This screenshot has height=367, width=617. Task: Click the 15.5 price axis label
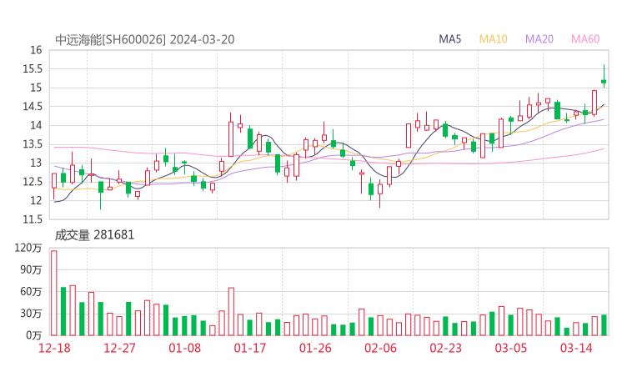pyautogui.click(x=33, y=69)
